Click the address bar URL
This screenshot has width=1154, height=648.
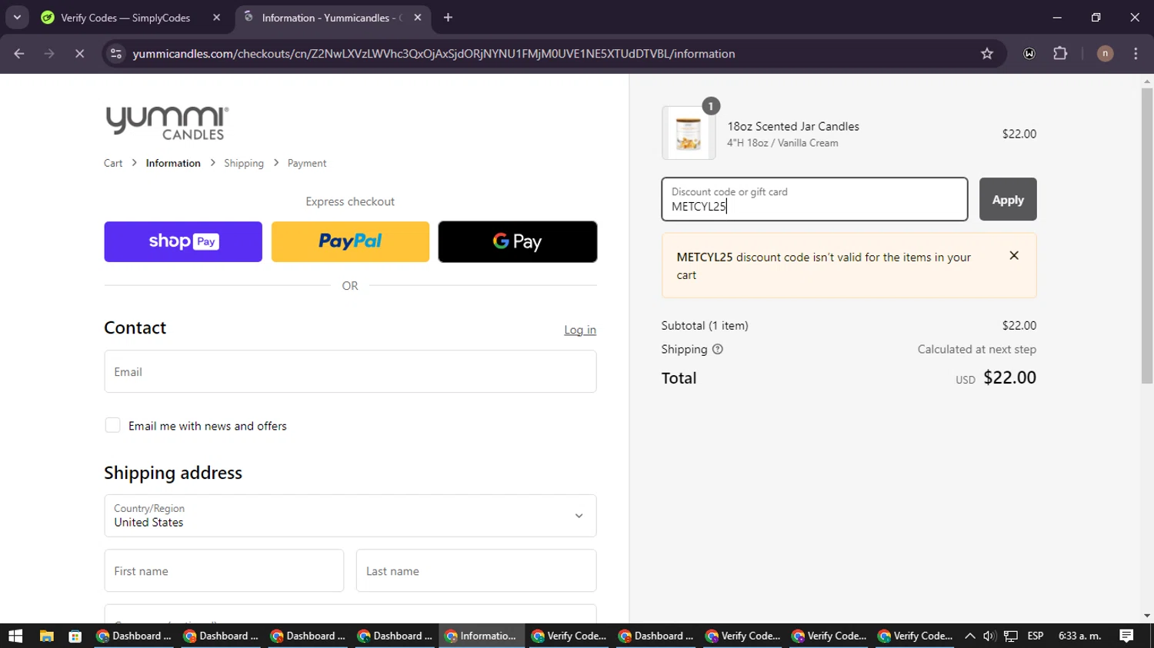[434, 54]
